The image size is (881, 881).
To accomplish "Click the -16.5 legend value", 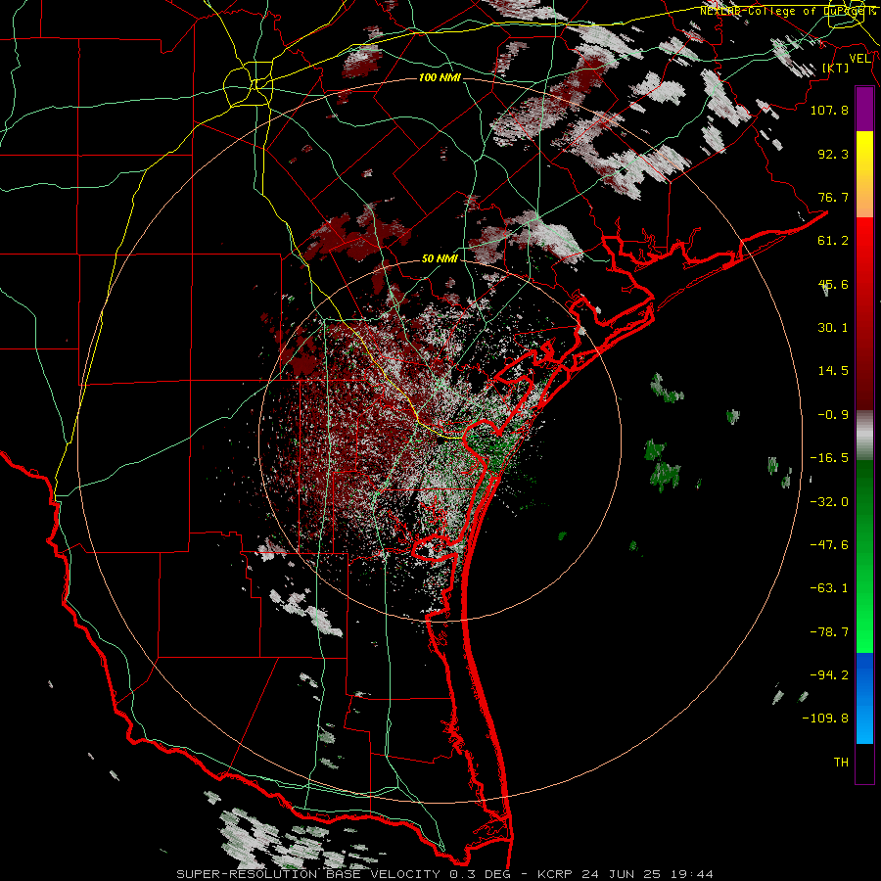I will tap(829, 458).
